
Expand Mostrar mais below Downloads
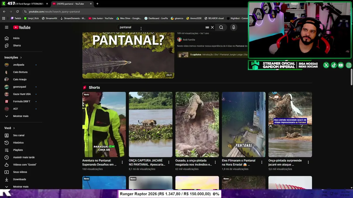click(21, 186)
